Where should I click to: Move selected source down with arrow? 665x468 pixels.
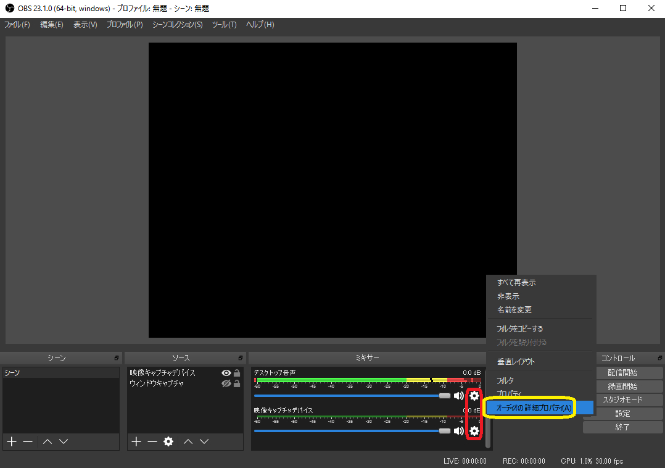click(204, 441)
